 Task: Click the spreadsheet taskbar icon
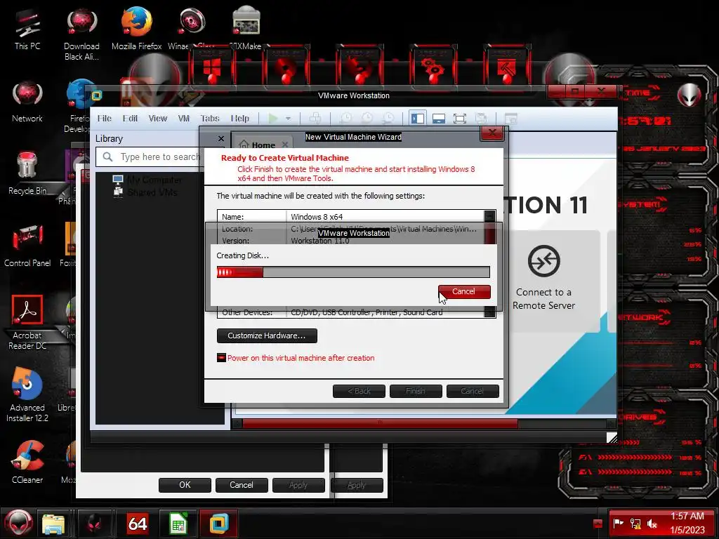point(178,524)
